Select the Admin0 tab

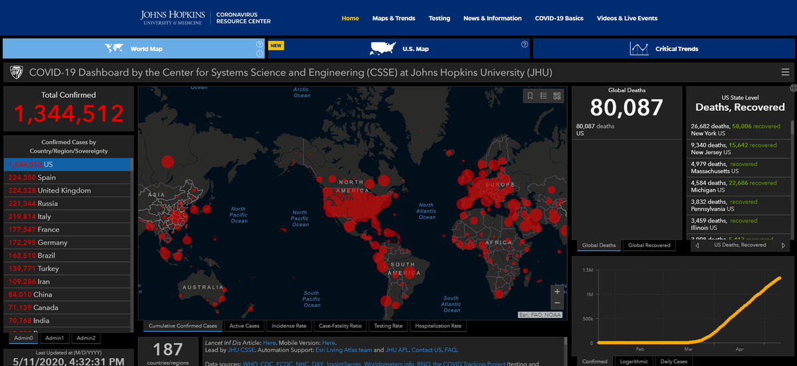tap(23, 338)
